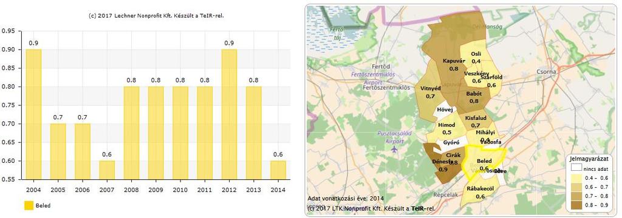
Task: Click the 2009 bar in the chart
Action: point(156,133)
